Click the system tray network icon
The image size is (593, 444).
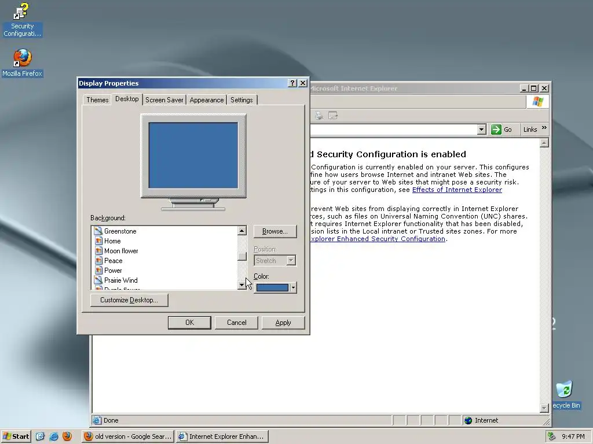point(552,436)
